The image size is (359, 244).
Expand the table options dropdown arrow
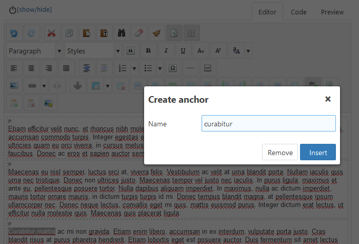(108, 86)
